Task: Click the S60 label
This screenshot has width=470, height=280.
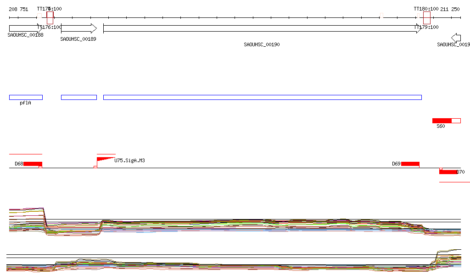Action: click(x=441, y=126)
